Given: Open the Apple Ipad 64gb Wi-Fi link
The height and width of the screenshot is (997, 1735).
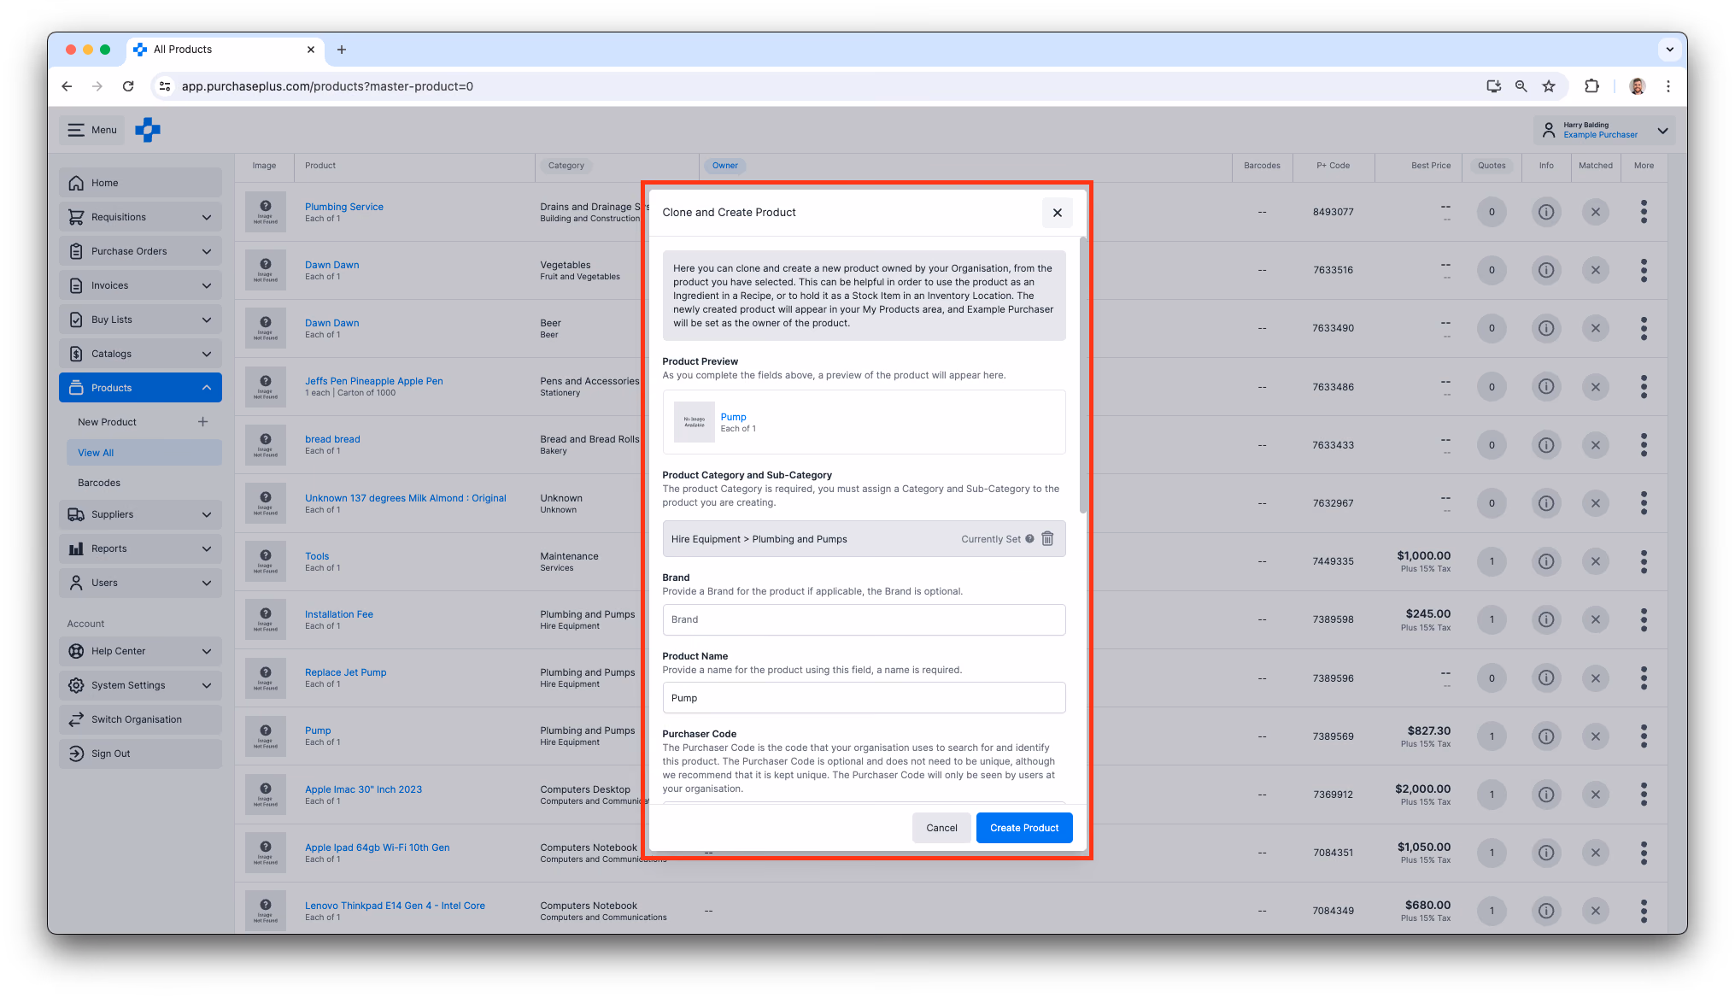Looking at the screenshot, I should 377,847.
